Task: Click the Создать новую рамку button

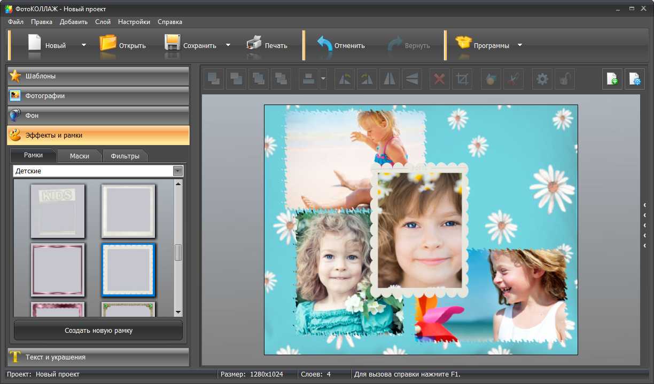Action: coord(98,331)
